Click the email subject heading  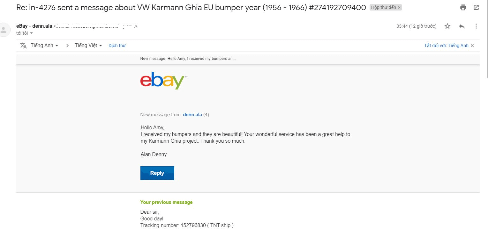191,8
